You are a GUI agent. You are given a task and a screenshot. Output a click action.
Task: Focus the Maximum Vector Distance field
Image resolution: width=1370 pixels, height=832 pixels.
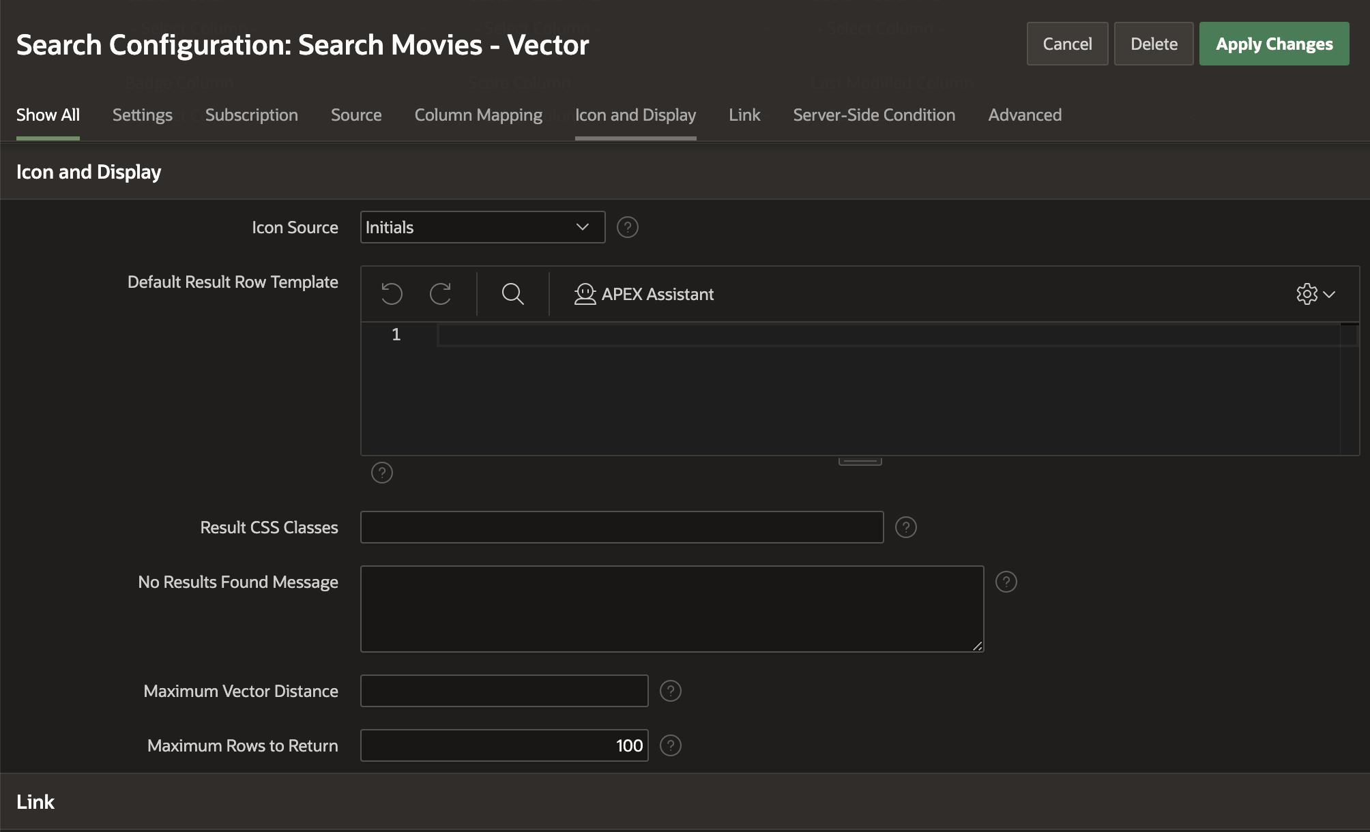click(x=504, y=691)
